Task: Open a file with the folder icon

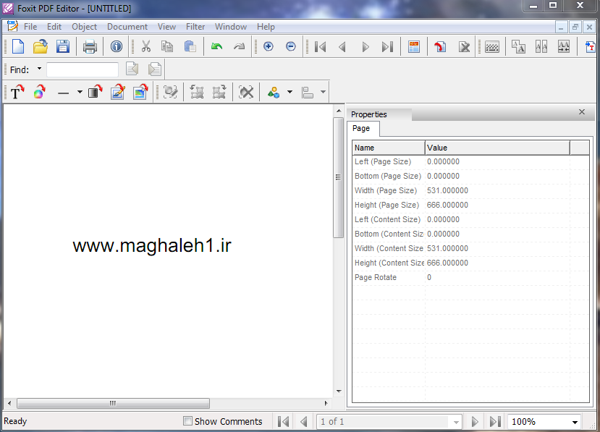Action: [41, 47]
